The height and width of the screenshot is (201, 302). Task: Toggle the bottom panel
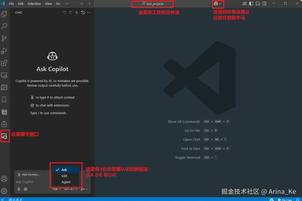(258, 4)
